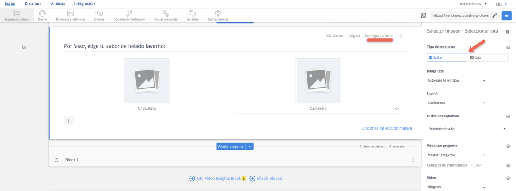Screen dimensions: 516x191
Task: Edit the Chocolate answer label
Action: [x=147, y=109]
